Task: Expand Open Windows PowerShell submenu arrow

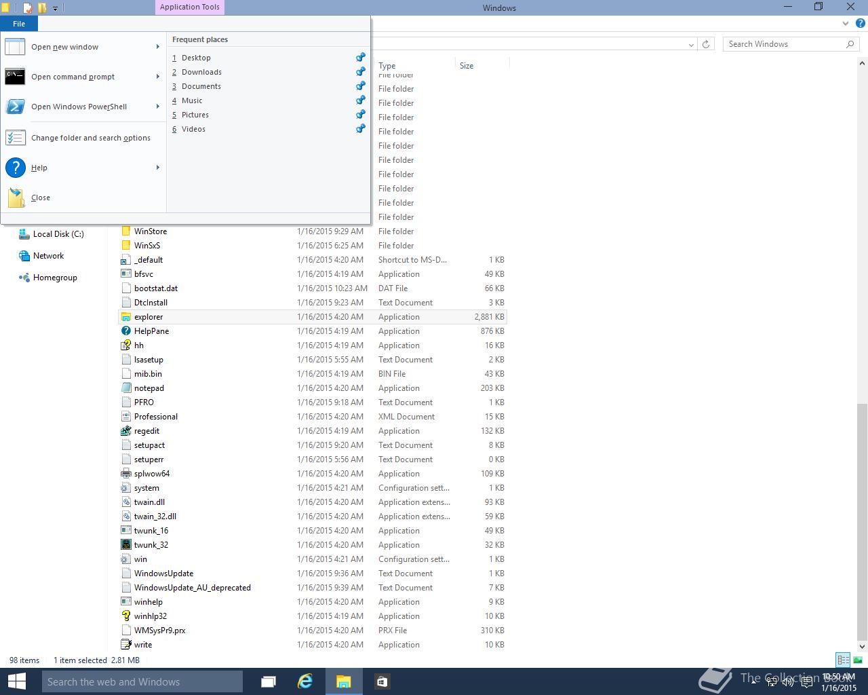Action: [x=158, y=107]
